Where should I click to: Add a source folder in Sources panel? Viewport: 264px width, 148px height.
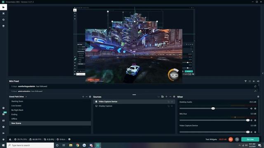(163, 97)
